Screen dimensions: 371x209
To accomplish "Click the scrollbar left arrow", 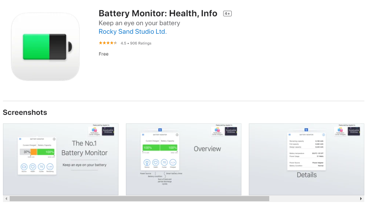I will [6, 199].
